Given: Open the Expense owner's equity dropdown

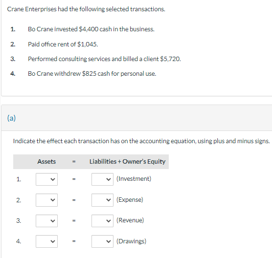Looking at the screenshot, I should tap(102, 200).
